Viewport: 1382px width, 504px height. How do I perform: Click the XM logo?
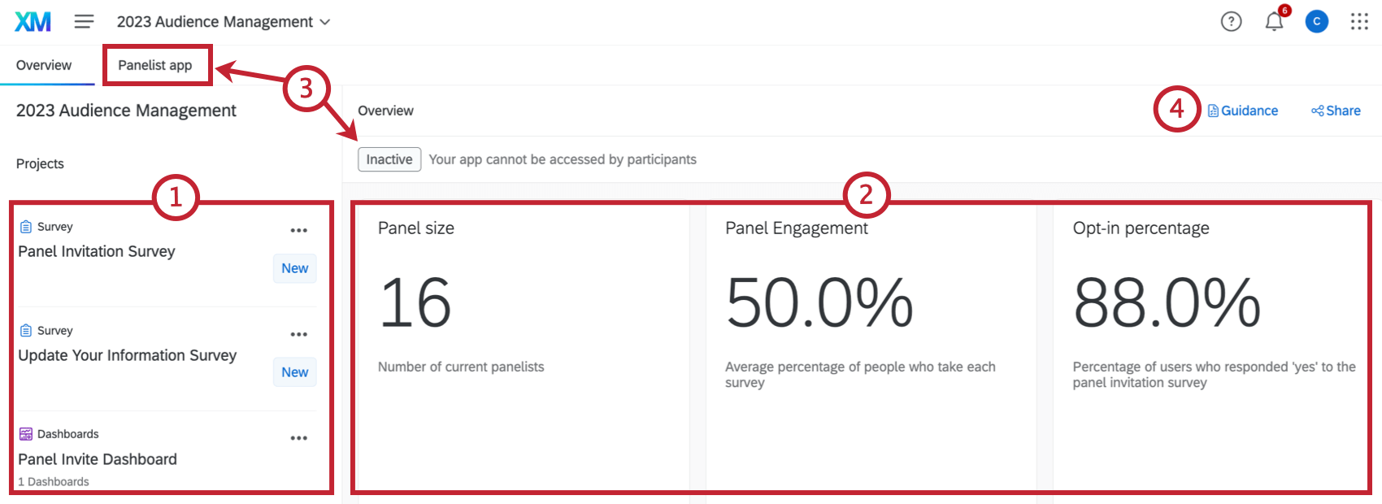[34, 21]
